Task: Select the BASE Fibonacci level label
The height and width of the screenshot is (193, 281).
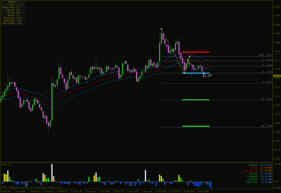Action: point(265,55)
